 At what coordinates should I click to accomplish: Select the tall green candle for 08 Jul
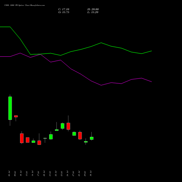click(x=10, y=108)
